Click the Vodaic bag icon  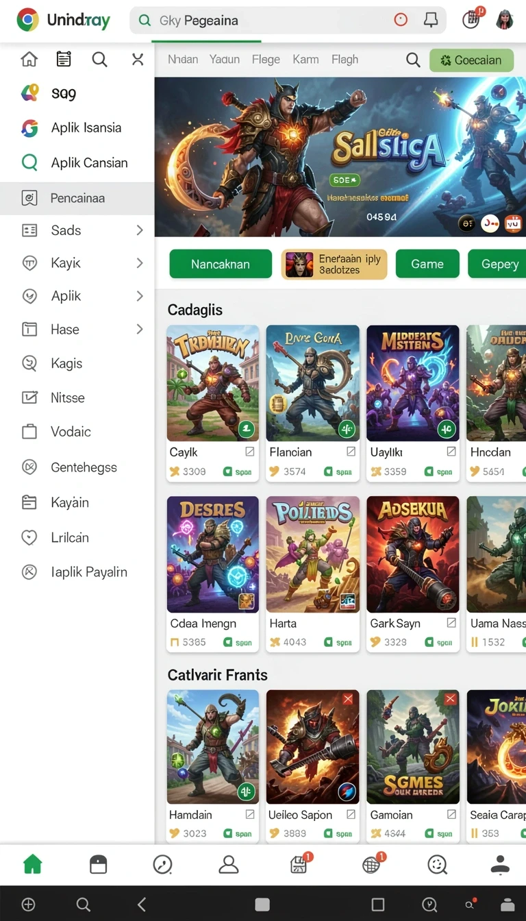(x=29, y=432)
